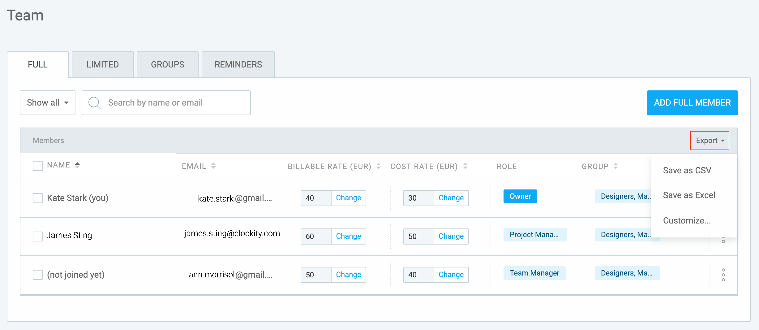Check the select-all checkbox in the header
759x330 pixels.
pos(37,166)
